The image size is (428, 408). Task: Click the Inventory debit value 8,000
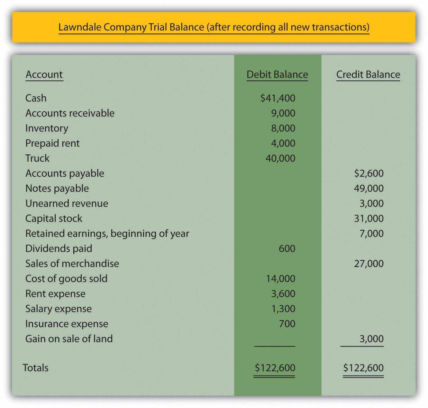tap(283, 128)
